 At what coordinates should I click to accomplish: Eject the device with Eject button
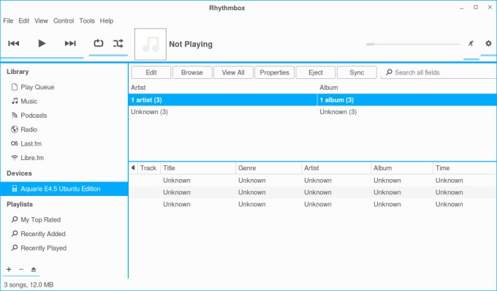click(316, 72)
